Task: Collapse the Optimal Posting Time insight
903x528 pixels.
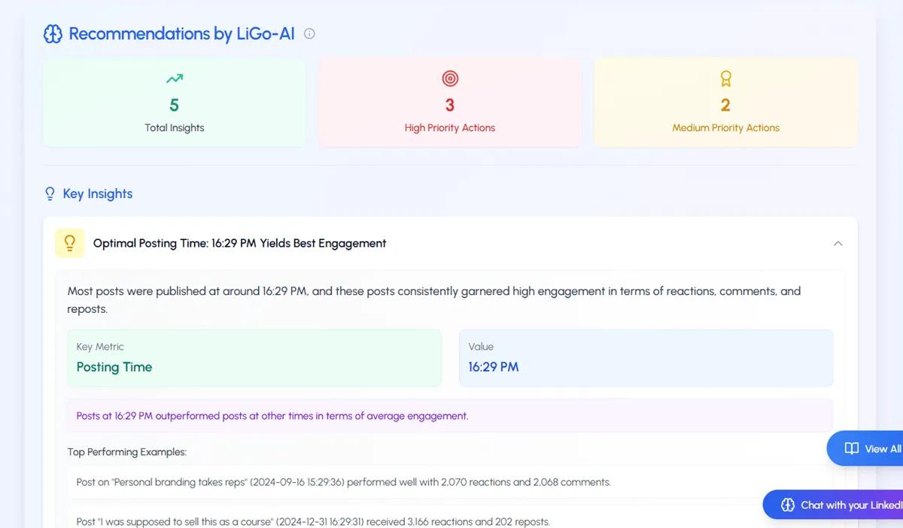Action: [x=838, y=243]
